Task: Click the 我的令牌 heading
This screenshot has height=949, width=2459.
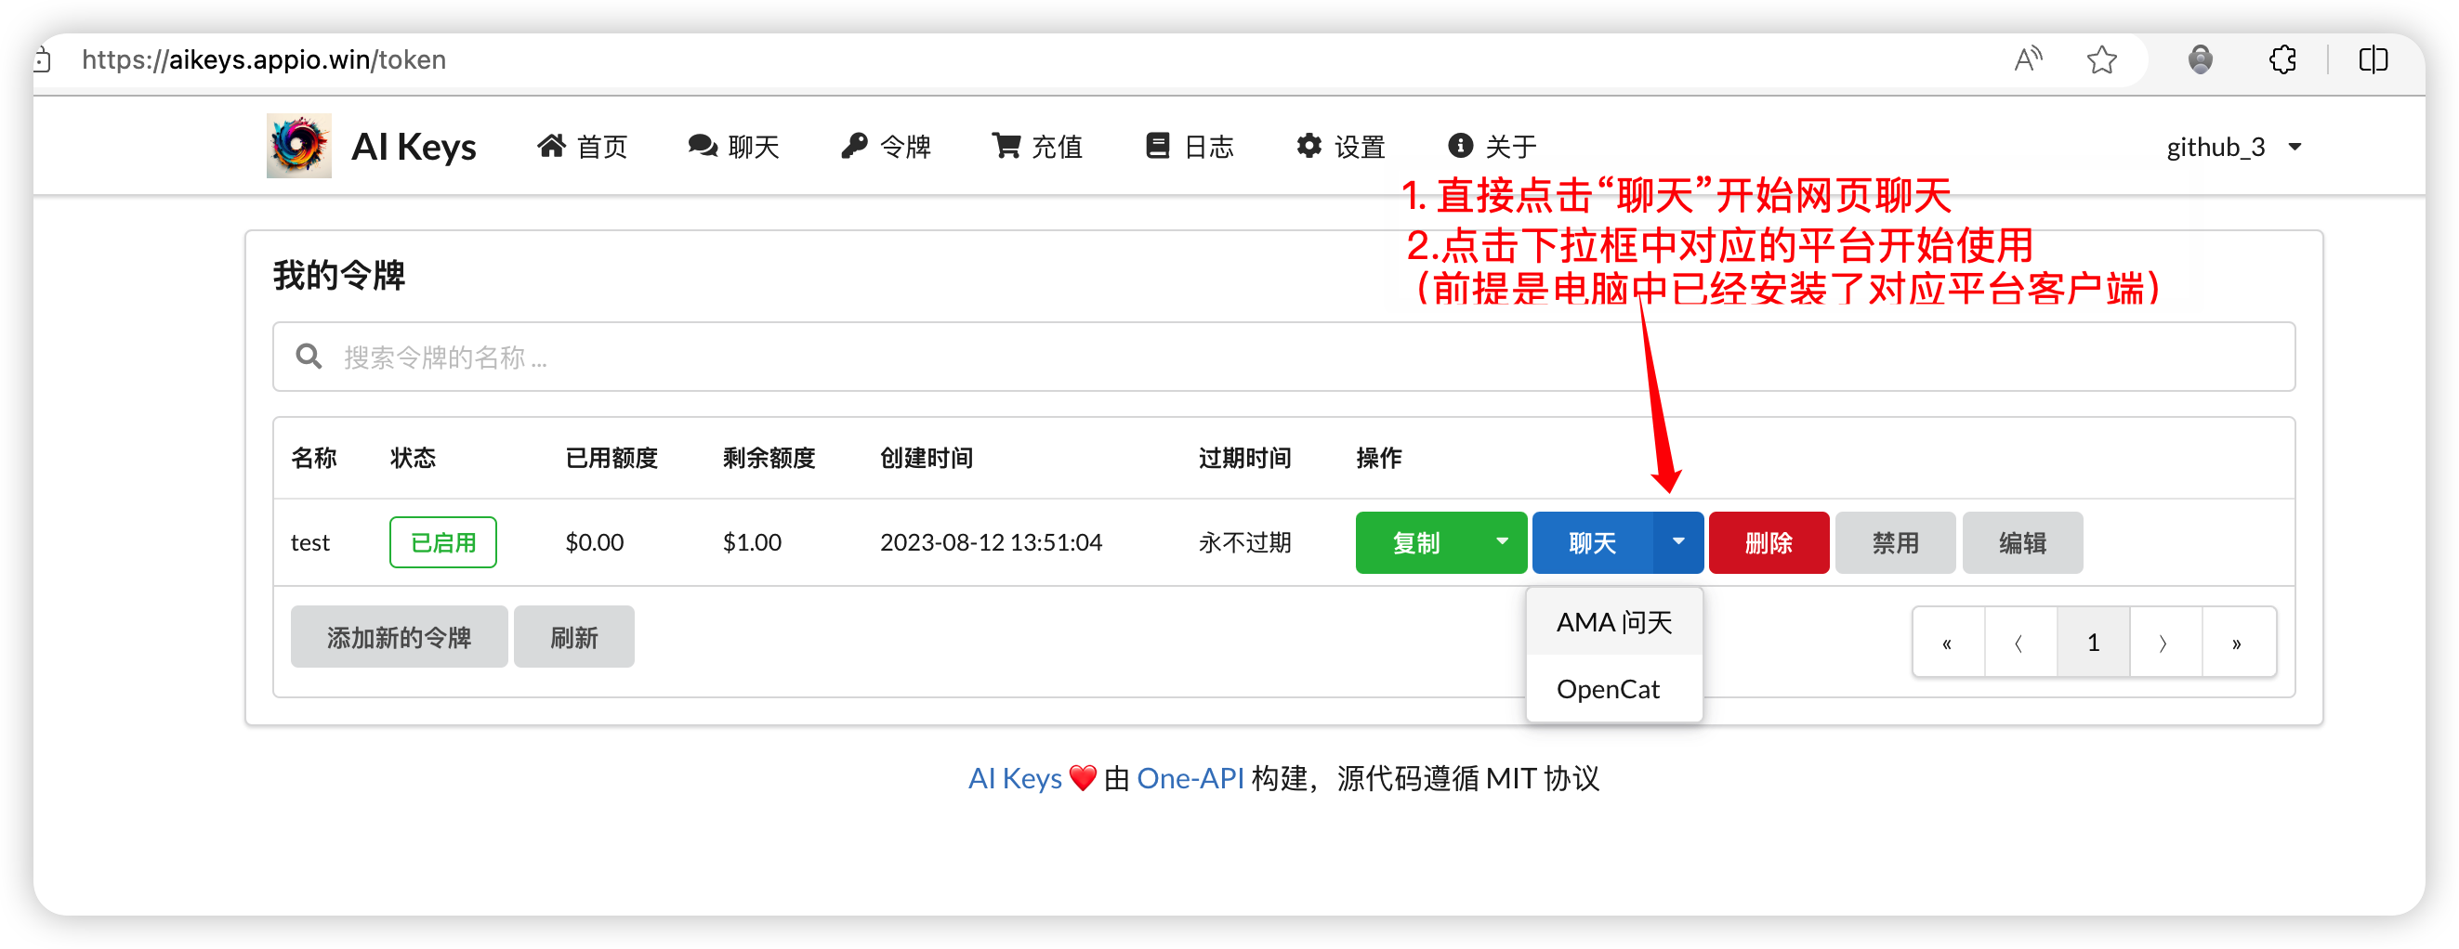Action: [340, 276]
